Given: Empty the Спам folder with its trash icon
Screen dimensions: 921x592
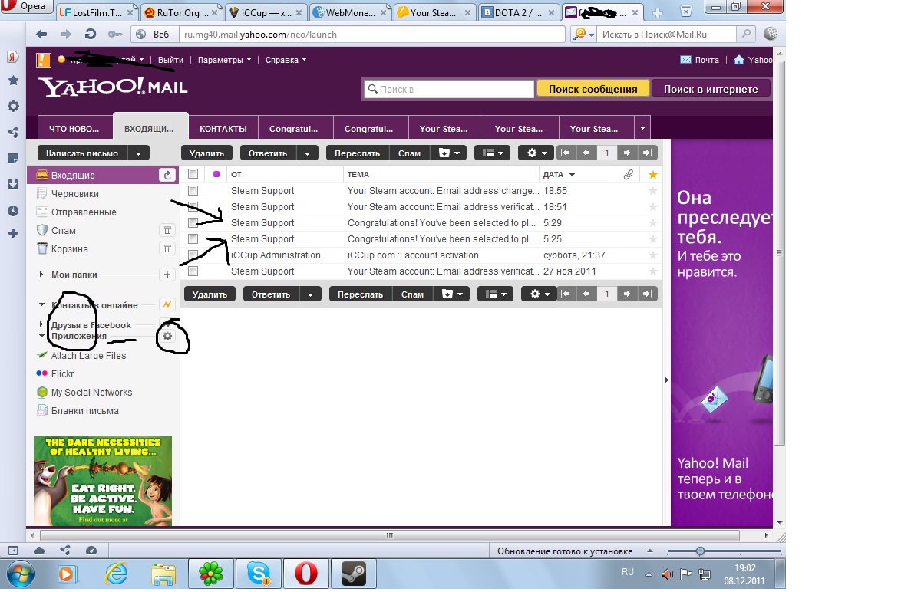Looking at the screenshot, I should [x=167, y=230].
